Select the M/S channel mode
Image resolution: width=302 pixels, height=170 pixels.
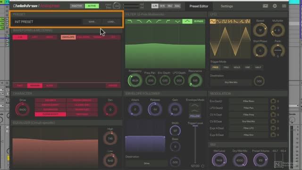coord(162,6)
